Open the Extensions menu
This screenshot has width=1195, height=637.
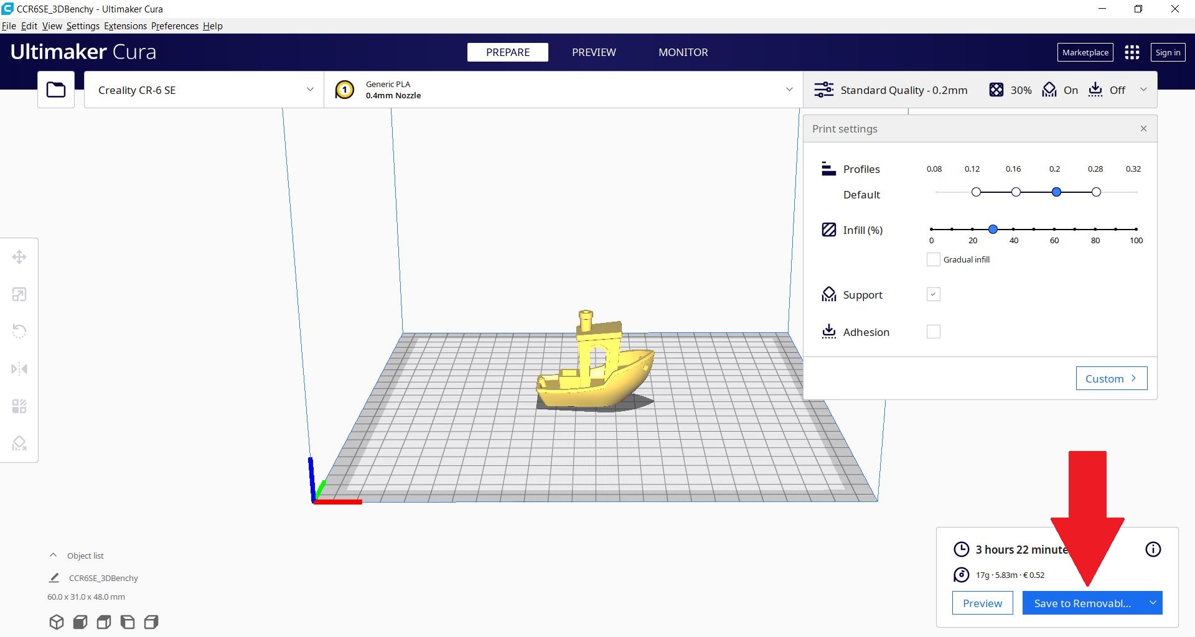(x=125, y=26)
